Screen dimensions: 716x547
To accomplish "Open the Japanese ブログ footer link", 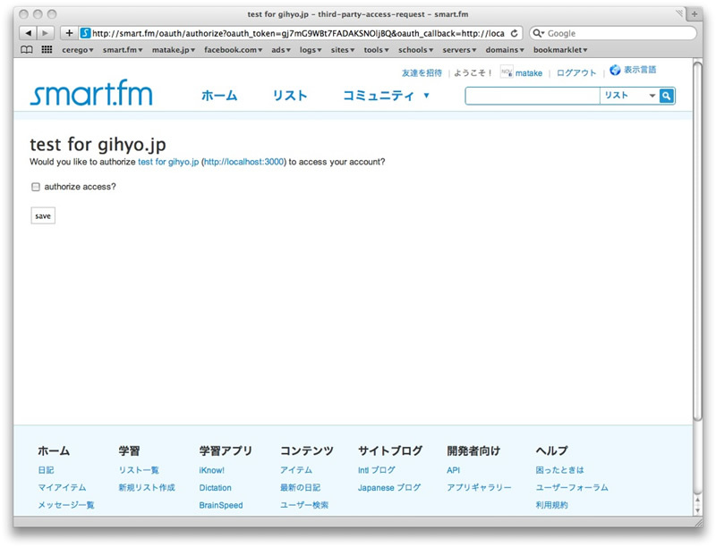I will click(389, 488).
